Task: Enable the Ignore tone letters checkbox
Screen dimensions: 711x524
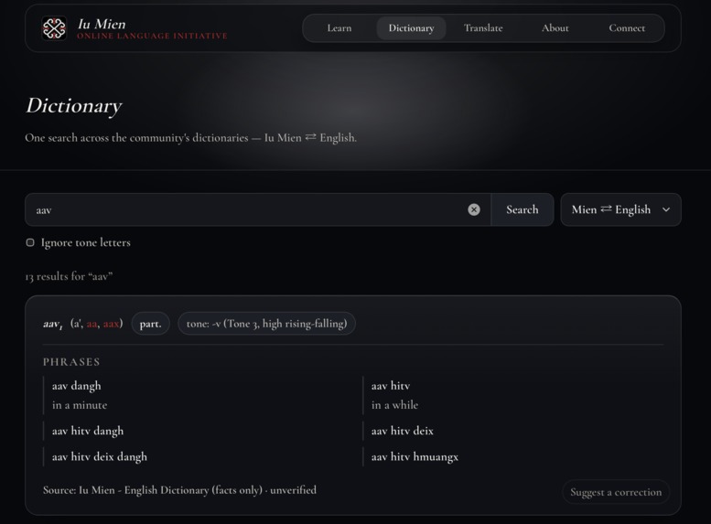Action: coord(30,242)
